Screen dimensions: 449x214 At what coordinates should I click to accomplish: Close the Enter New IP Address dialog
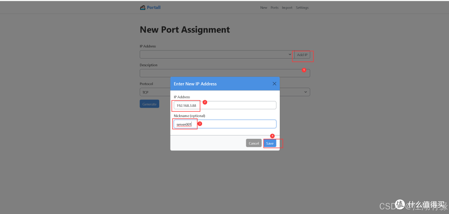pyautogui.click(x=274, y=84)
